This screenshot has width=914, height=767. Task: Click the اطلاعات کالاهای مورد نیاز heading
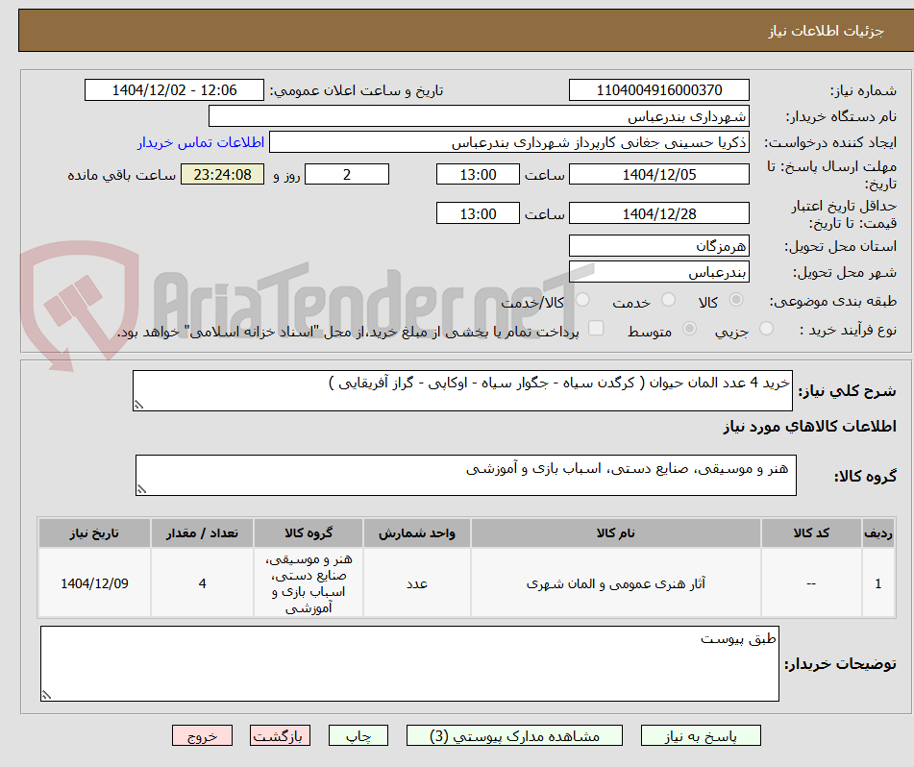point(809,426)
